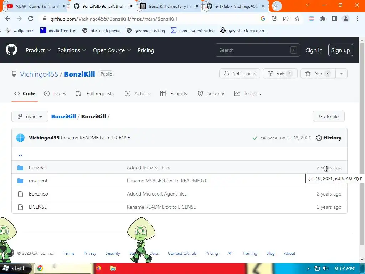The image size is (365, 274).
Task: Open Chrome three-dot menu
Action: click(357, 19)
